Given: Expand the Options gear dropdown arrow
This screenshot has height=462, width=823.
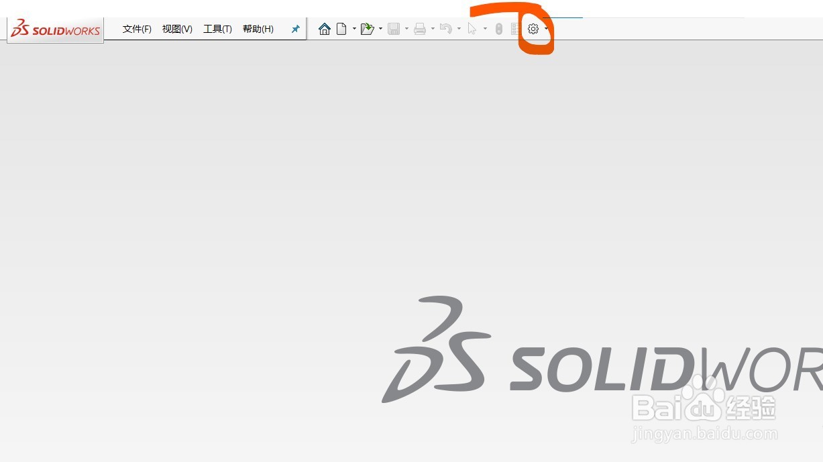Looking at the screenshot, I should [x=547, y=29].
